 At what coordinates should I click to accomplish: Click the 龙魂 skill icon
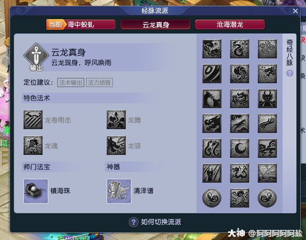click(33, 145)
